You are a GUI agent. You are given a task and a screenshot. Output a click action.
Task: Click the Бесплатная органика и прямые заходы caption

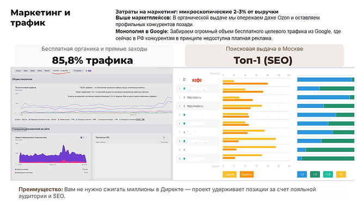click(94, 49)
